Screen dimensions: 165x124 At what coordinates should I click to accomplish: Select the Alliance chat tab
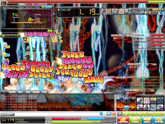pos(36,92)
